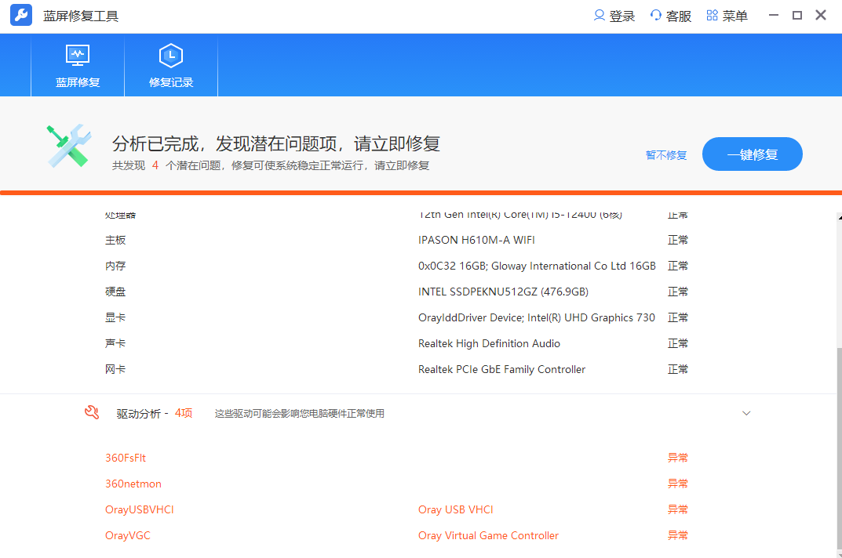Click the scrollbar up arrow
The height and width of the screenshot is (558, 842).
tap(840, 217)
